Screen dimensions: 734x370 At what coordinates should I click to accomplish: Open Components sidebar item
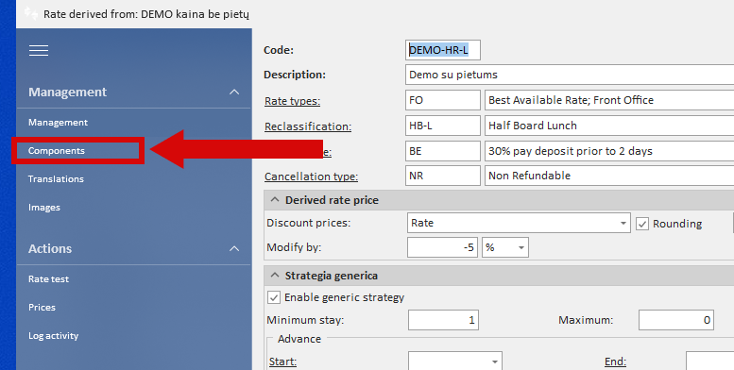[56, 151]
